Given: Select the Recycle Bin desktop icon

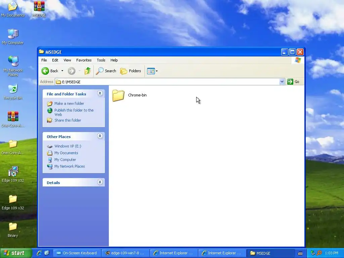Looking at the screenshot, I should (x=13, y=92).
